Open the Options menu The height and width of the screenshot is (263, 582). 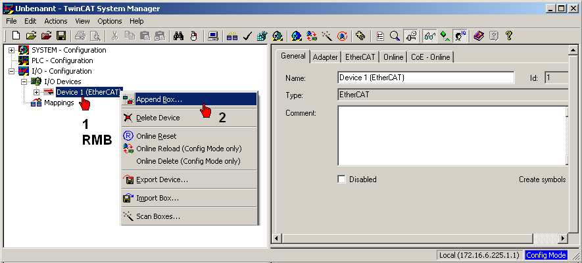110,21
